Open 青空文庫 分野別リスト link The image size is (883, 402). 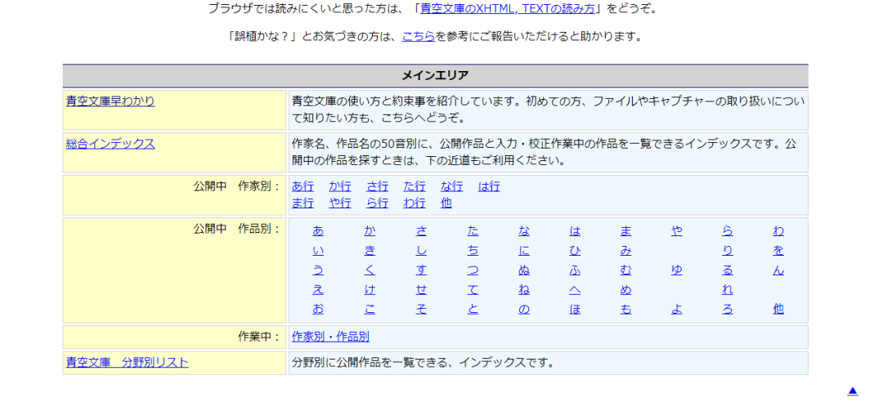(x=128, y=363)
